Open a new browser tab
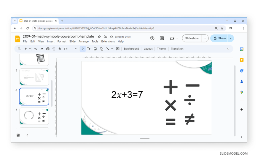This screenshot has width=258, height=160. point(62,21)
